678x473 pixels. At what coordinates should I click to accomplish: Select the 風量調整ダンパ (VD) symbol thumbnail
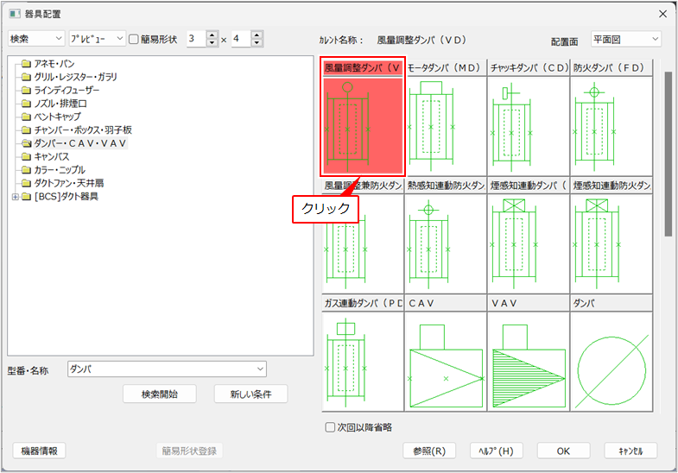[x=362, y=125]
